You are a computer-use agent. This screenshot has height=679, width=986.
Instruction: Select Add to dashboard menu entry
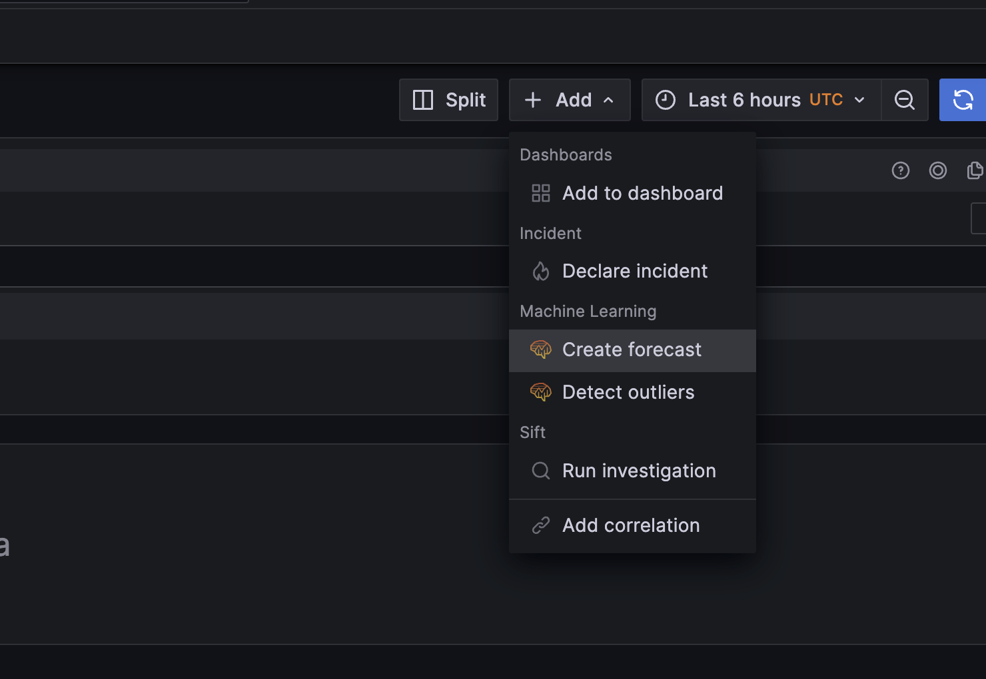[x=642, y=193]
